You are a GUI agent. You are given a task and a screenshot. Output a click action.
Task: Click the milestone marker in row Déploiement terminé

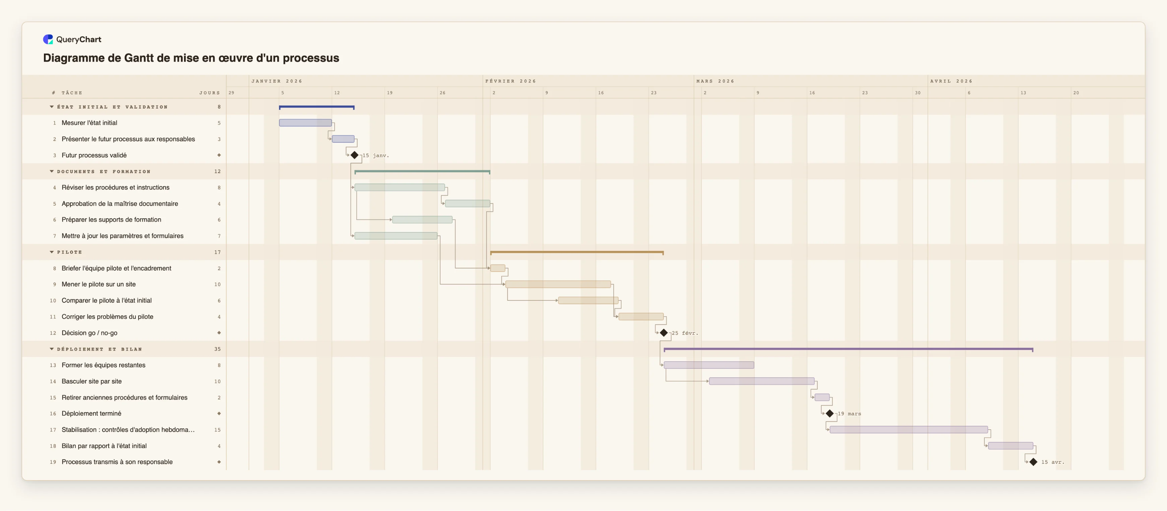[219, 414]
